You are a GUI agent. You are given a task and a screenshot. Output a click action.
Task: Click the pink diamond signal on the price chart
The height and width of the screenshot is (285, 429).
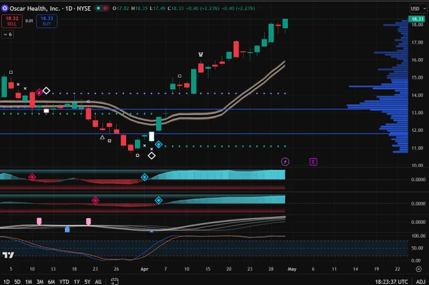click(x=39, y=92)
